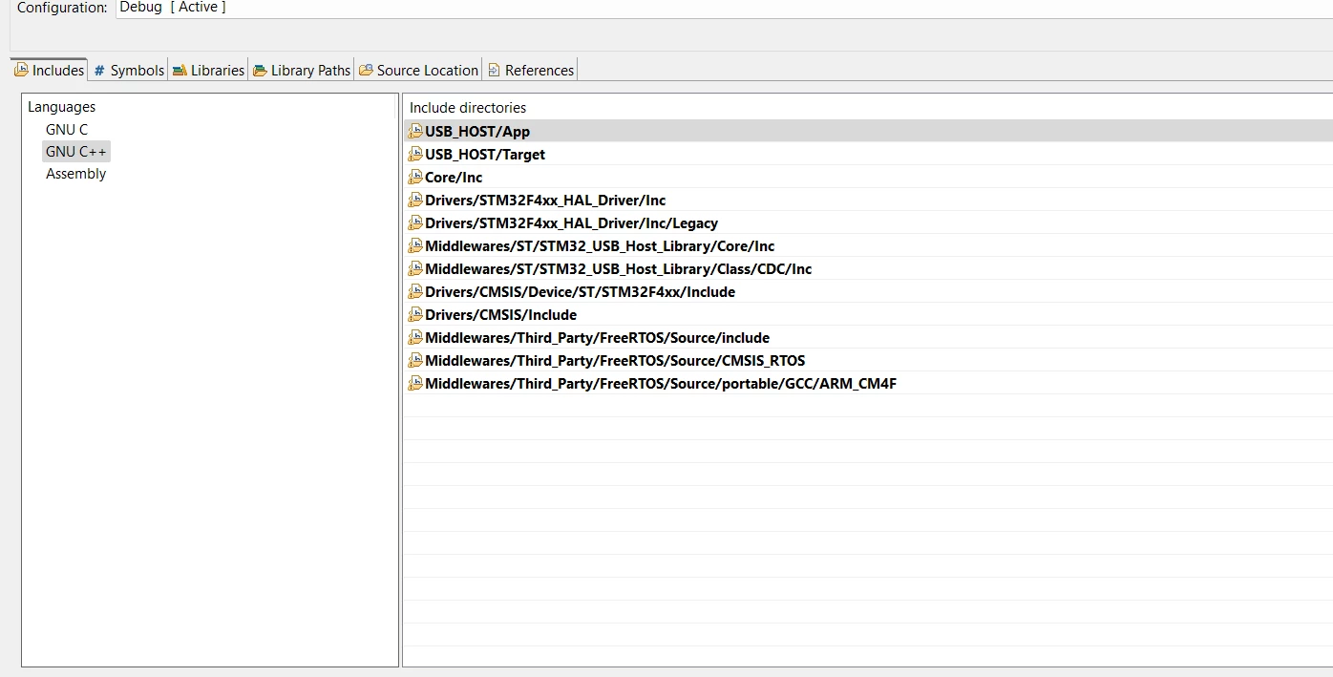Click the References tab document icon
Screen dimensions: 1333x677
494,70
